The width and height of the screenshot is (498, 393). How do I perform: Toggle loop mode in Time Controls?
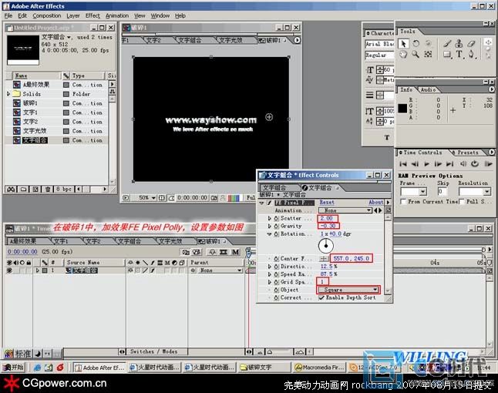point(475,164)
